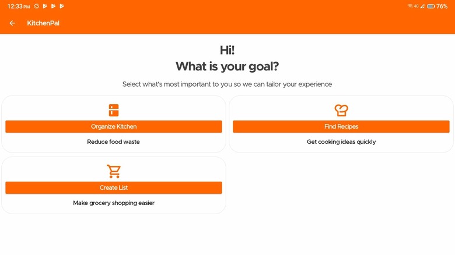The image size is (455, 255).
Task: Tap the "What is your goal?" heading
Action: (228, 66)
